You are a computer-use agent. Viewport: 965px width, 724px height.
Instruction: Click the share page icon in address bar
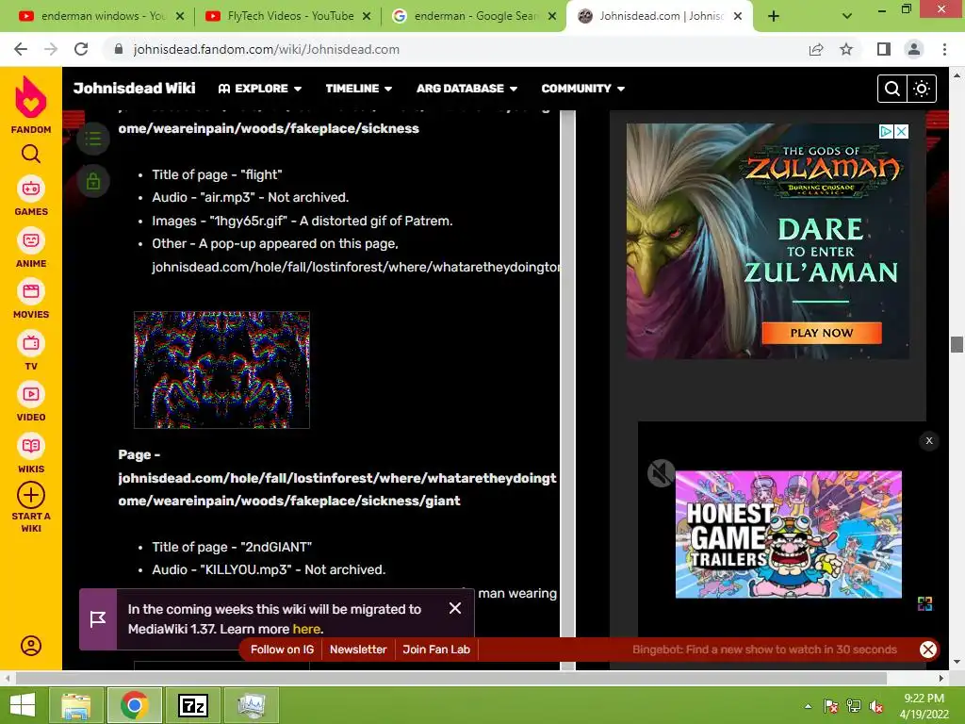816,49
